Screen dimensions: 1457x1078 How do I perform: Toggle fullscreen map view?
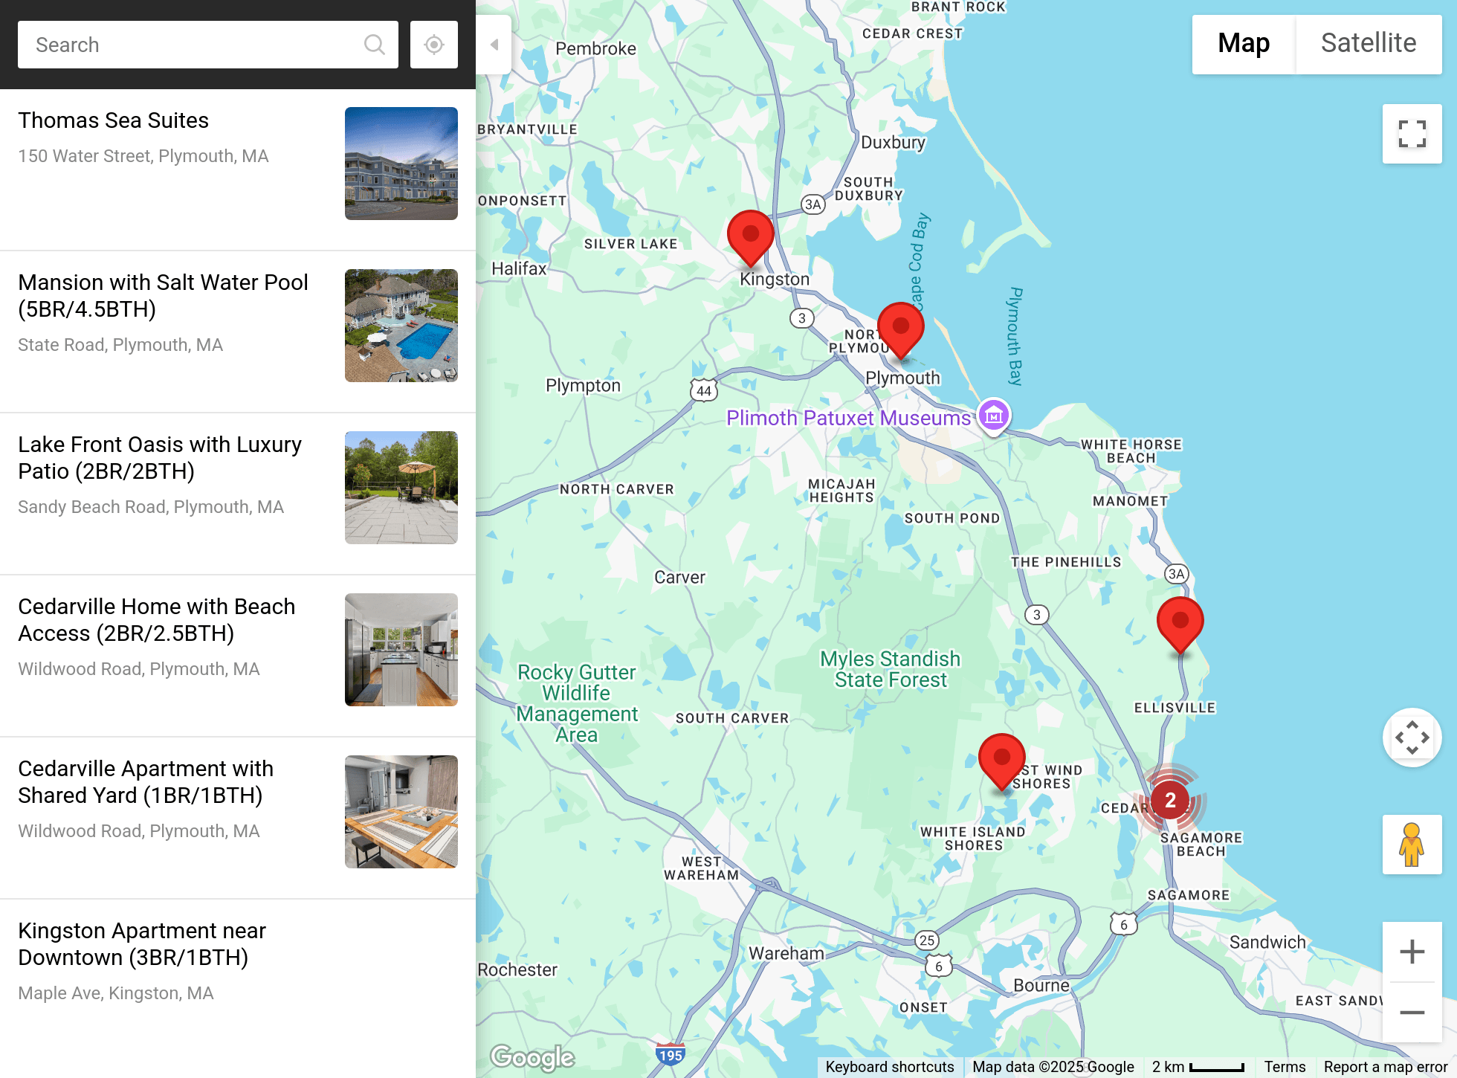[1412, 134]
